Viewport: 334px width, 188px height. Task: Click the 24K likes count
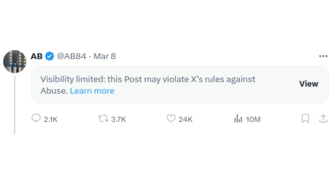click(186, 119)
